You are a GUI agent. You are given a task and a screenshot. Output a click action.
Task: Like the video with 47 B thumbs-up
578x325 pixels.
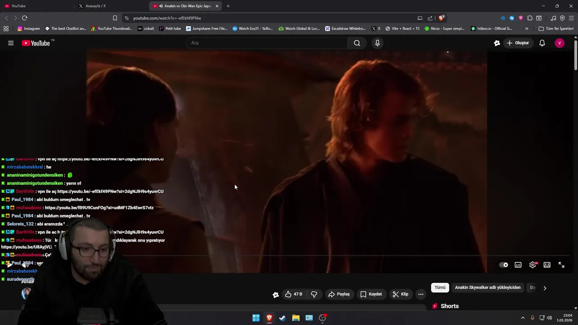coord(294,294)
